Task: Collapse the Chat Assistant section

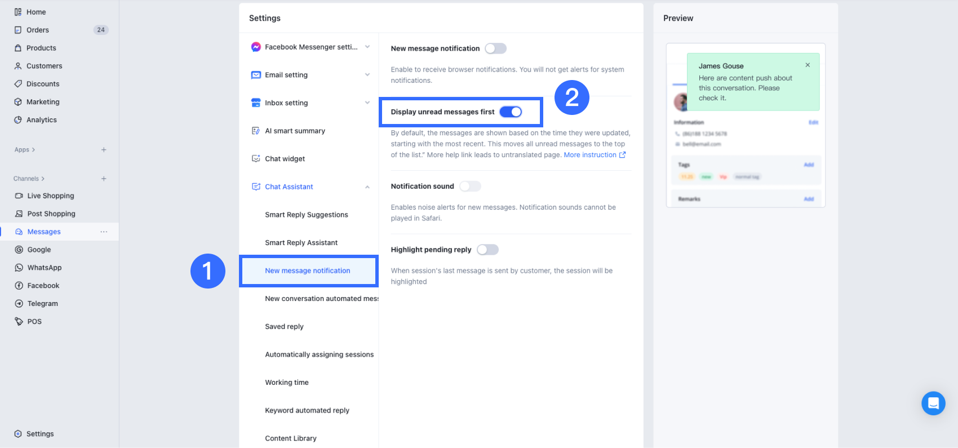Action: click(367, 187)
